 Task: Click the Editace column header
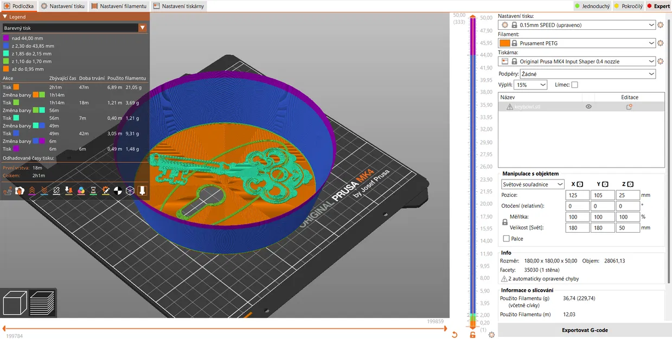point(630,97)
